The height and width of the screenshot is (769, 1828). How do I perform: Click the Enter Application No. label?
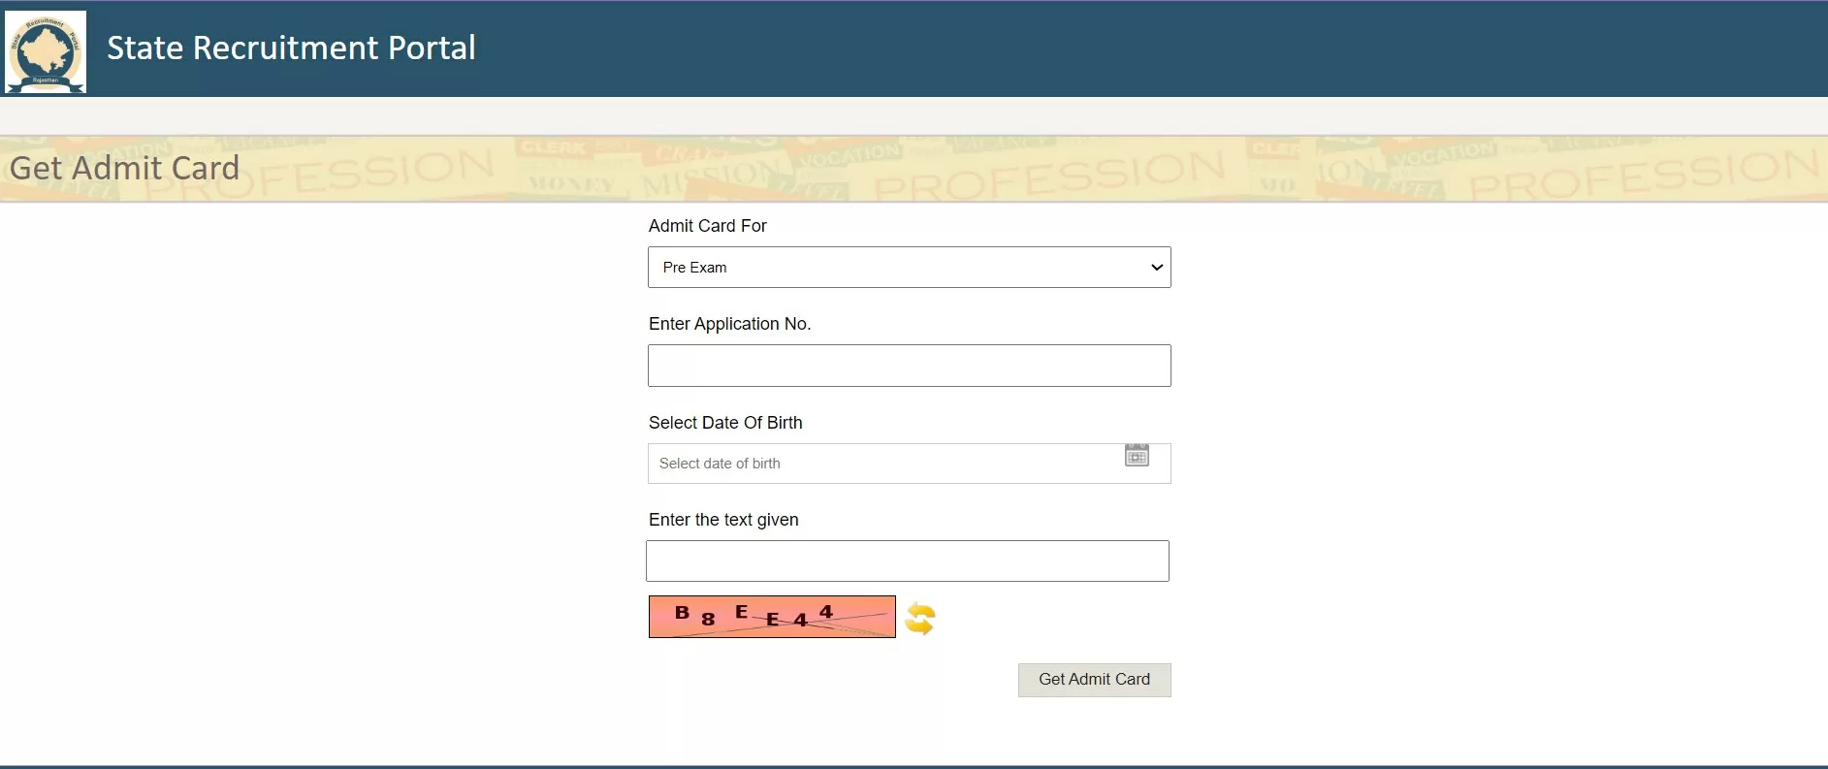click(729, 324)
